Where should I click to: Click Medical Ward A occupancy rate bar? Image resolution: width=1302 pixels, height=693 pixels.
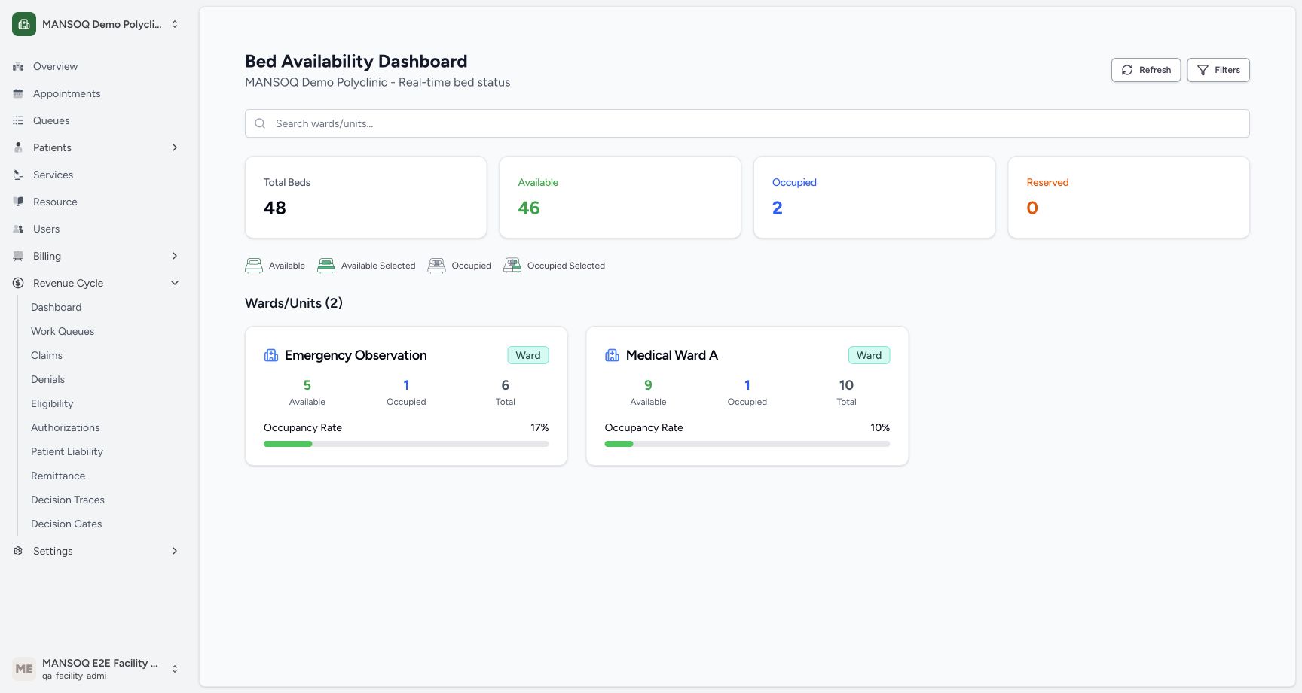coord(747,444)
